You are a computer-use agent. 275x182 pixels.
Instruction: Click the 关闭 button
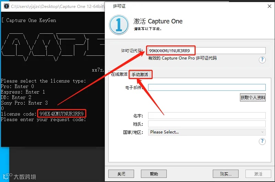click(121, 174)
